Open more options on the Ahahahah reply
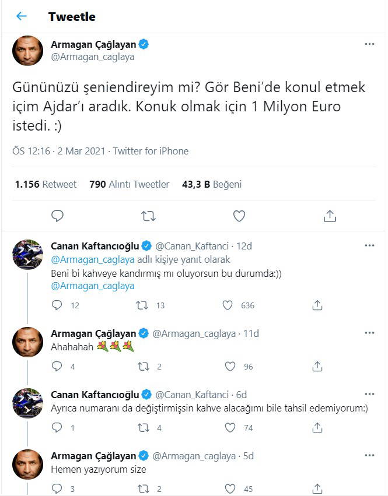The image size is (388, 496). [x=369, y=333]
